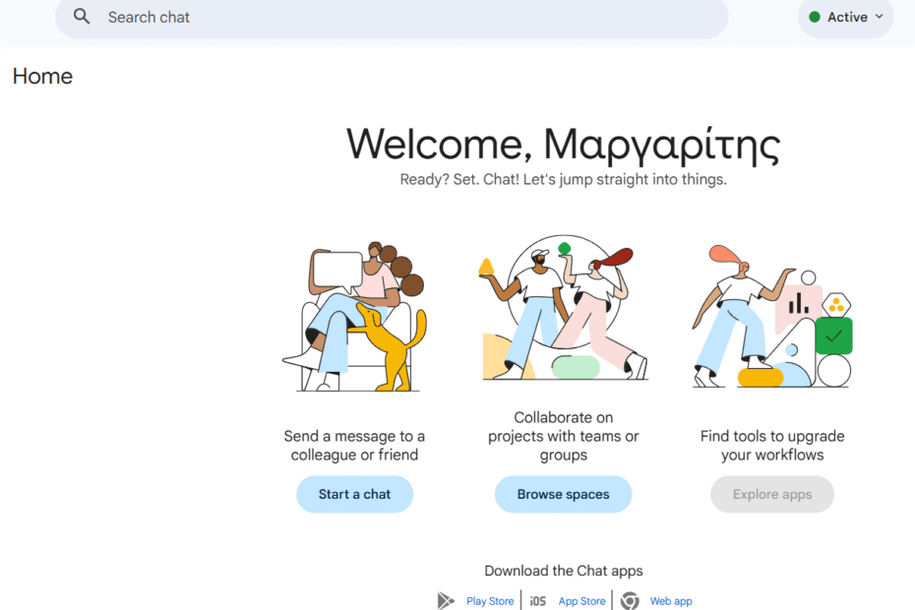Screen dimensions: 915x610
Task: Click the Welcome, Μαργαρίτης heading
Action: pos(563,144)
